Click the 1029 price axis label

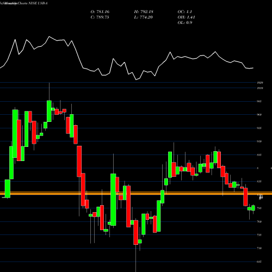coord(260,83)
